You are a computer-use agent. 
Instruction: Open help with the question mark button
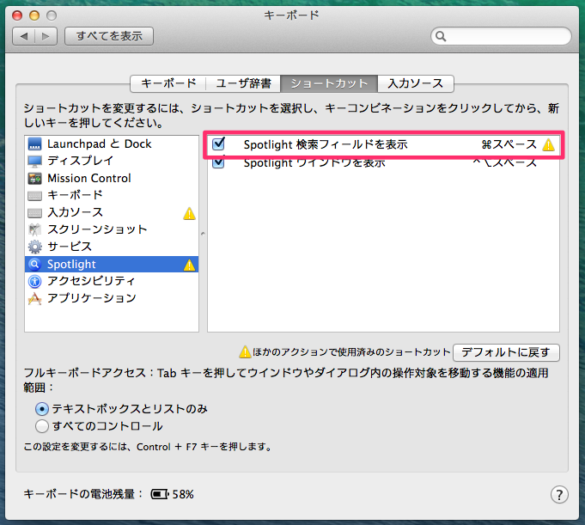559,495
